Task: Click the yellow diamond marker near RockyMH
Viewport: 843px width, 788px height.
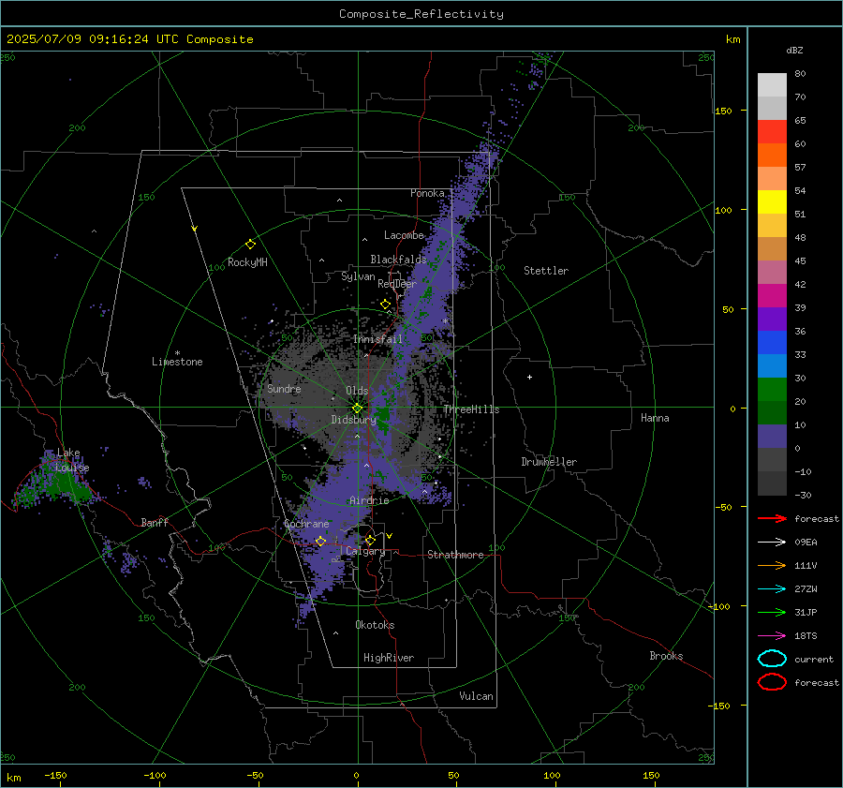Action: coord(250,245)
